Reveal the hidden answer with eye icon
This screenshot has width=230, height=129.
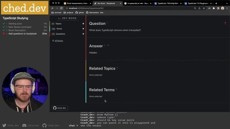pyautogui.click(x=108, y=46)
